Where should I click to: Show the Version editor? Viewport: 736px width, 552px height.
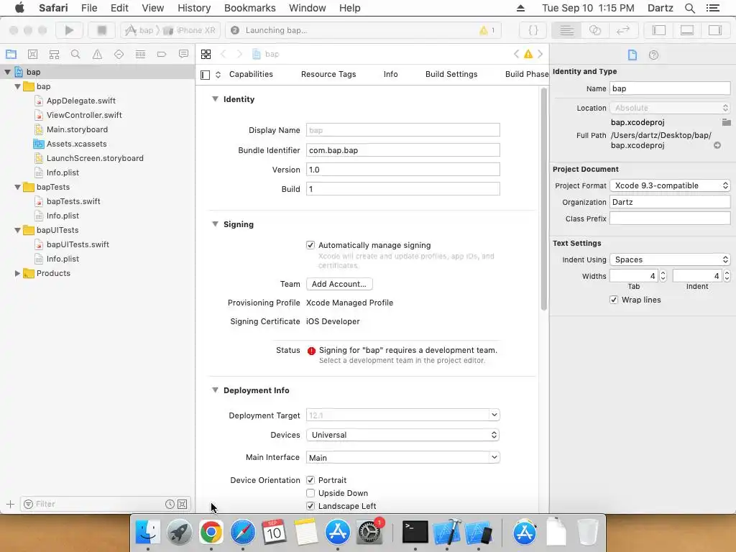623,30
